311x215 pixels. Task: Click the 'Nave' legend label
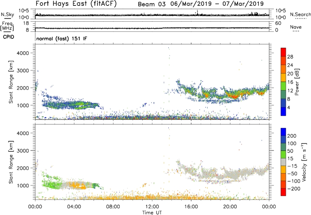[296, 27]
